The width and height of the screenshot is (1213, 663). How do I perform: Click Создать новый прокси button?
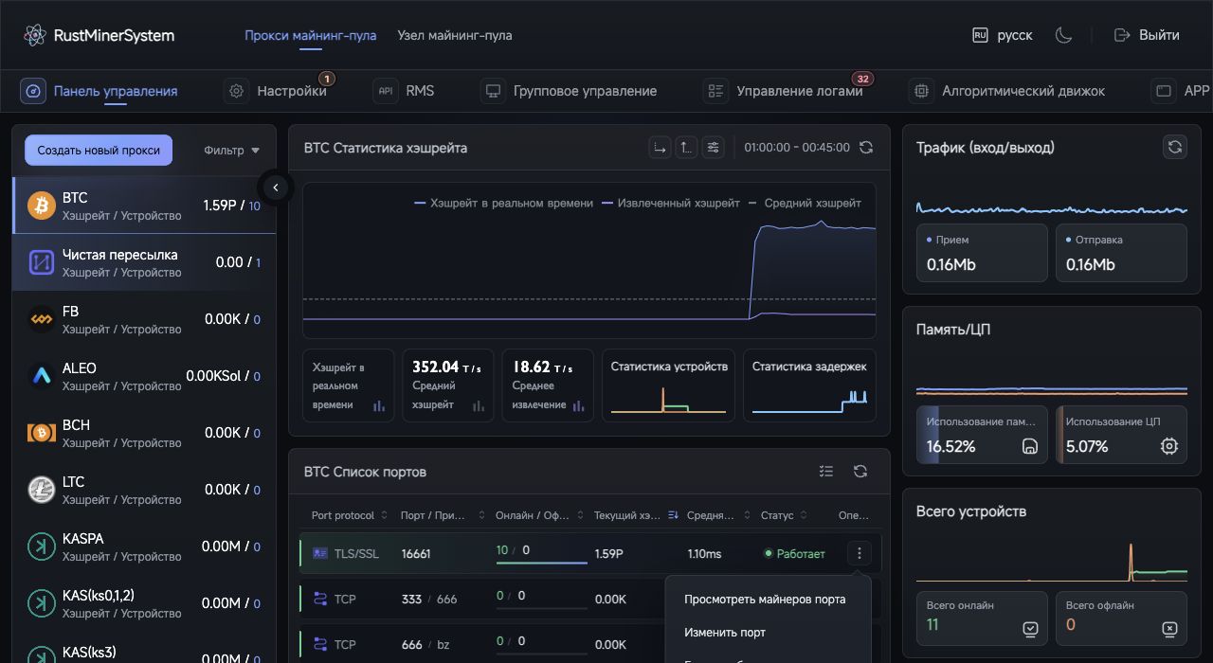[99, 150]
